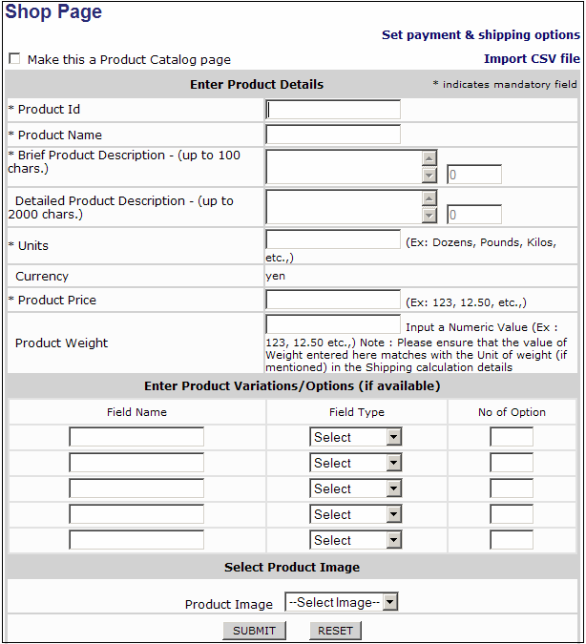Expand the first Field Type dropdown
The image size is (586, 644).
355,437
